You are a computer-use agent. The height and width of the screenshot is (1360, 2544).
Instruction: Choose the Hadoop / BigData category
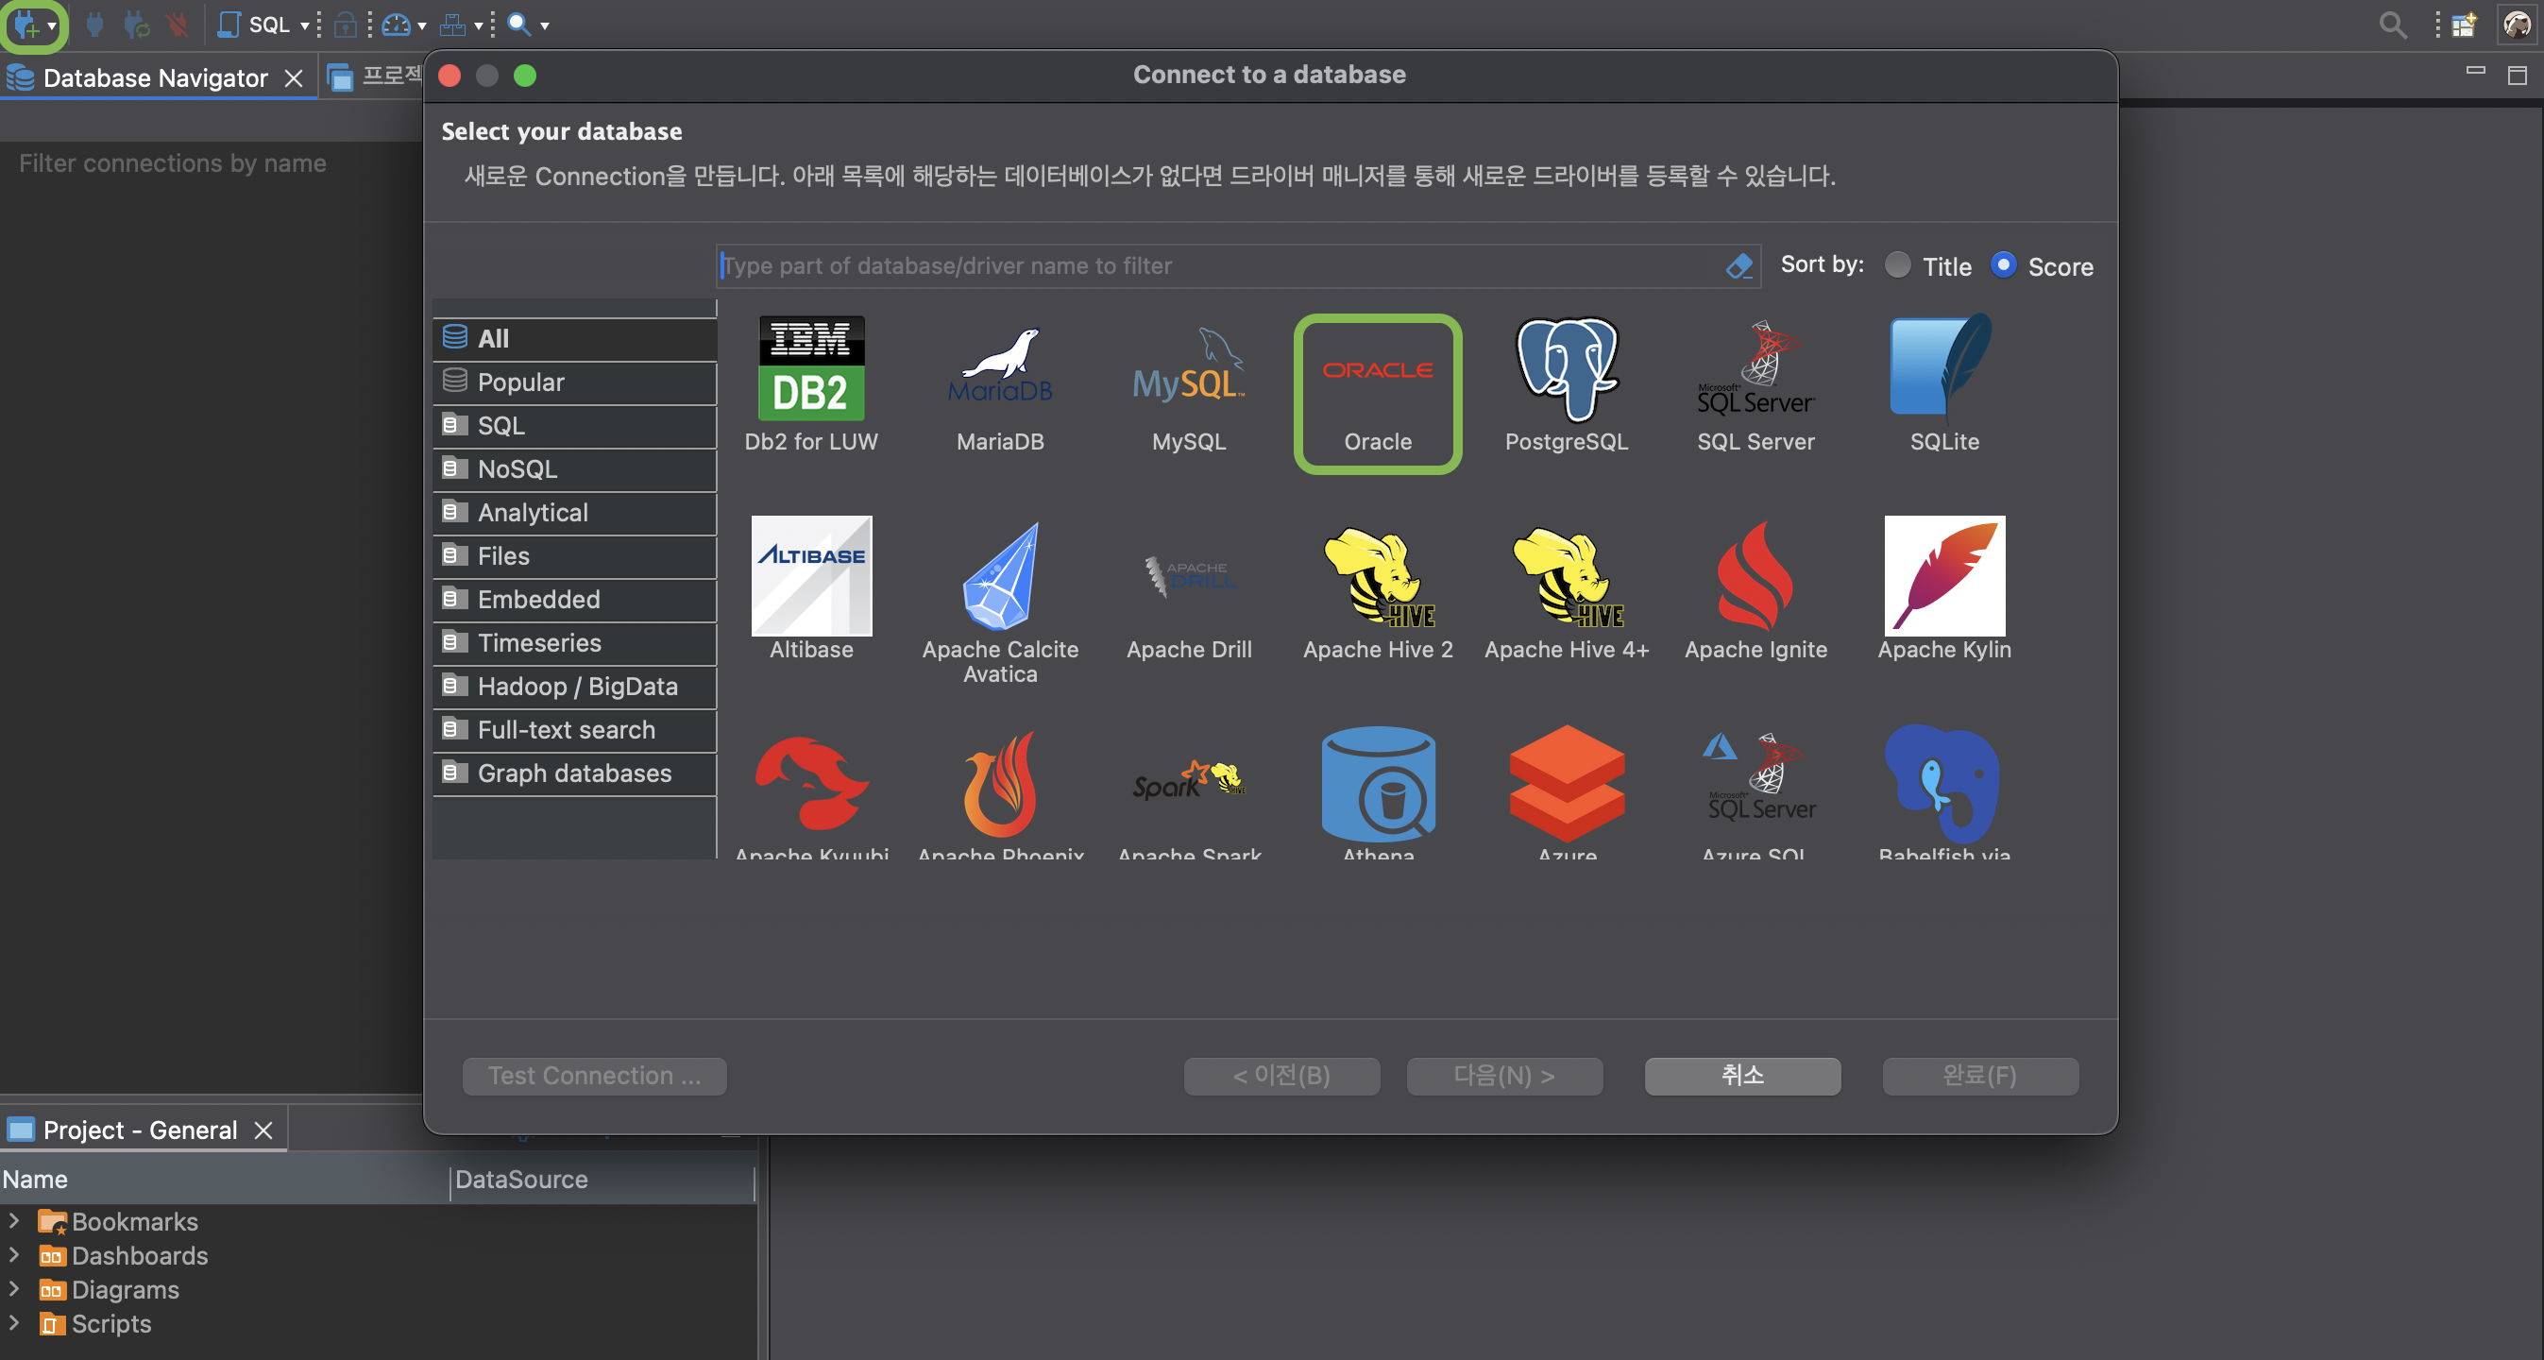pyautogui.click(x=574, y=687)
